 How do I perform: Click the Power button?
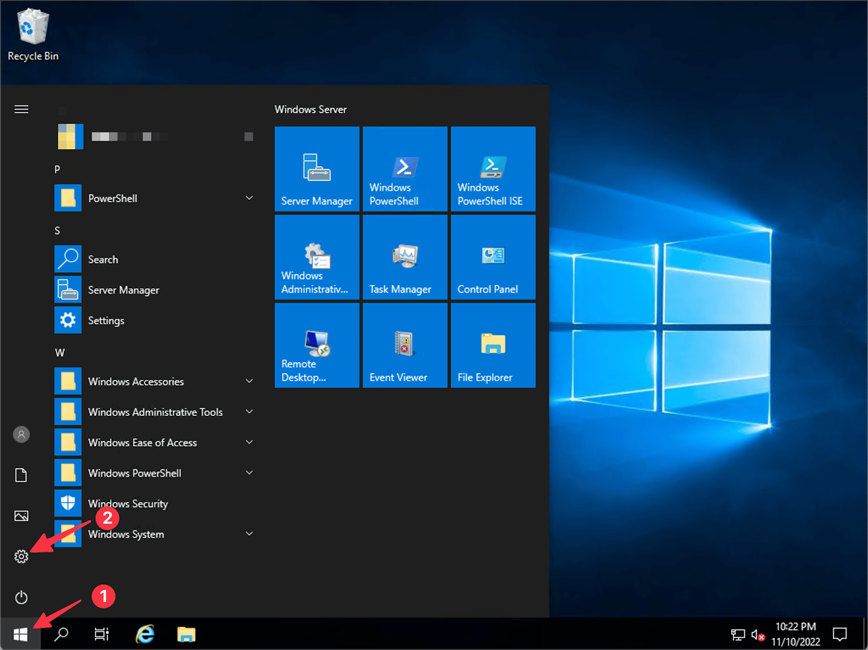(21, 597)
